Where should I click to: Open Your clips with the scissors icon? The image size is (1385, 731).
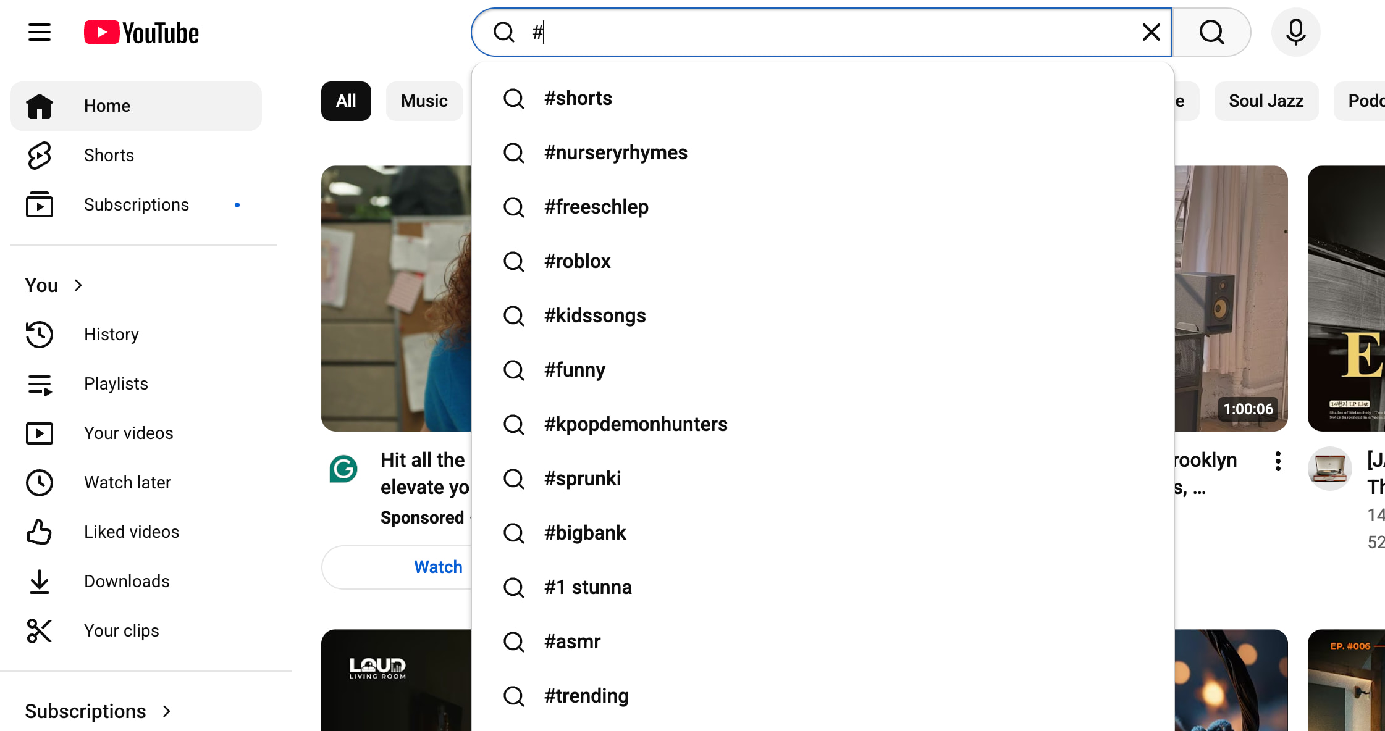(x=122, y=630)
